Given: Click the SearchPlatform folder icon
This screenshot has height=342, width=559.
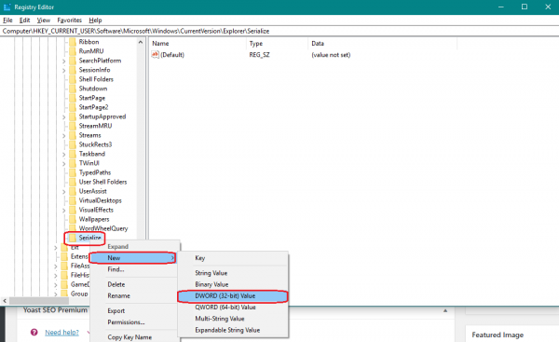Looking at the screenshot, I should pyautogui.click(x=73, y=61).
